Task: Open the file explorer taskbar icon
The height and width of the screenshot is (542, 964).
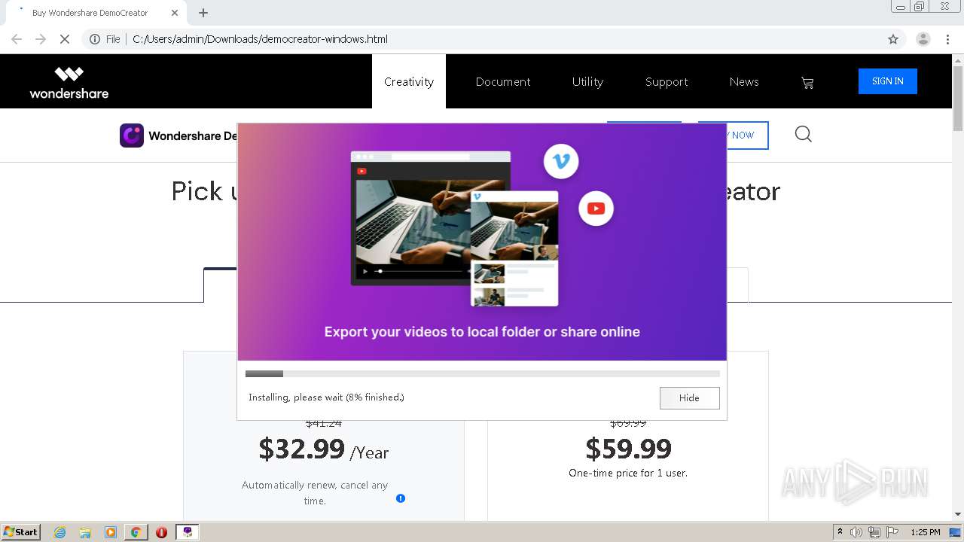Action: tap(85, 532)
